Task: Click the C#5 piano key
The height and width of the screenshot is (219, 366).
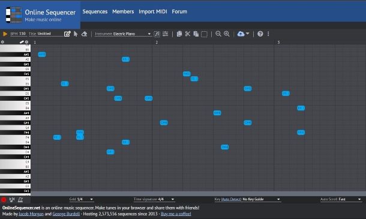Action: (15, 98)
